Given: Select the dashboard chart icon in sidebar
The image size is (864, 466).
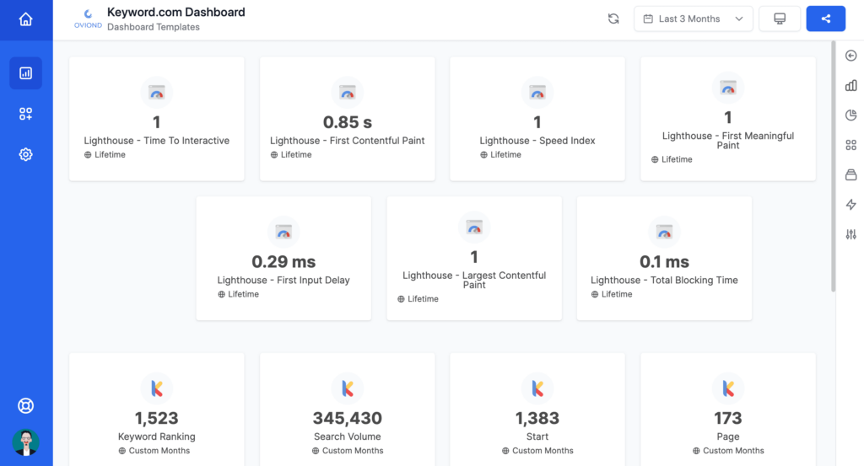Looking at the screenshot, I should point(25,73).
